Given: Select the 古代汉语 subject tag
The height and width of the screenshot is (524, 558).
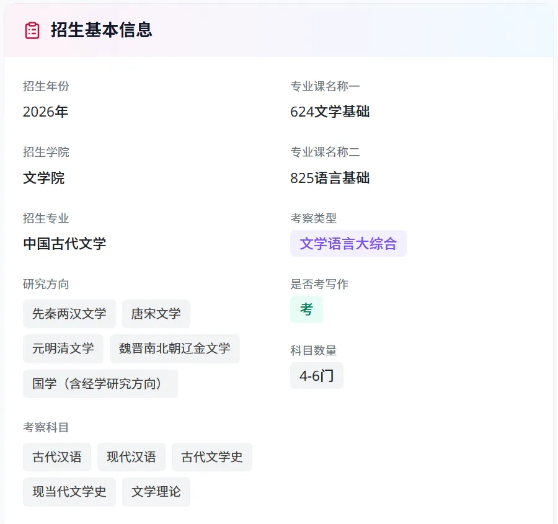Looking at the screenshot, I should tap(57, 457).
